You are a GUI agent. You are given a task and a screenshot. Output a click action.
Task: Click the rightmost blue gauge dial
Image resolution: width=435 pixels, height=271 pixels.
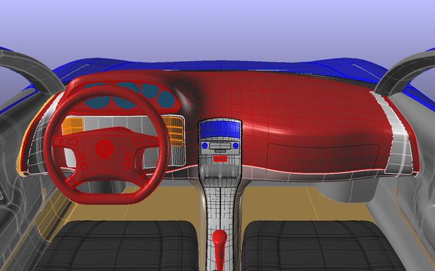pos(166,99)
